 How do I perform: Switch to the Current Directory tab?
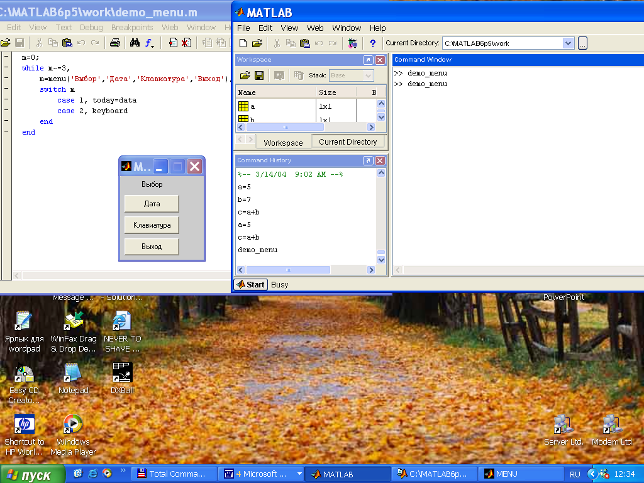click(348, 142)
